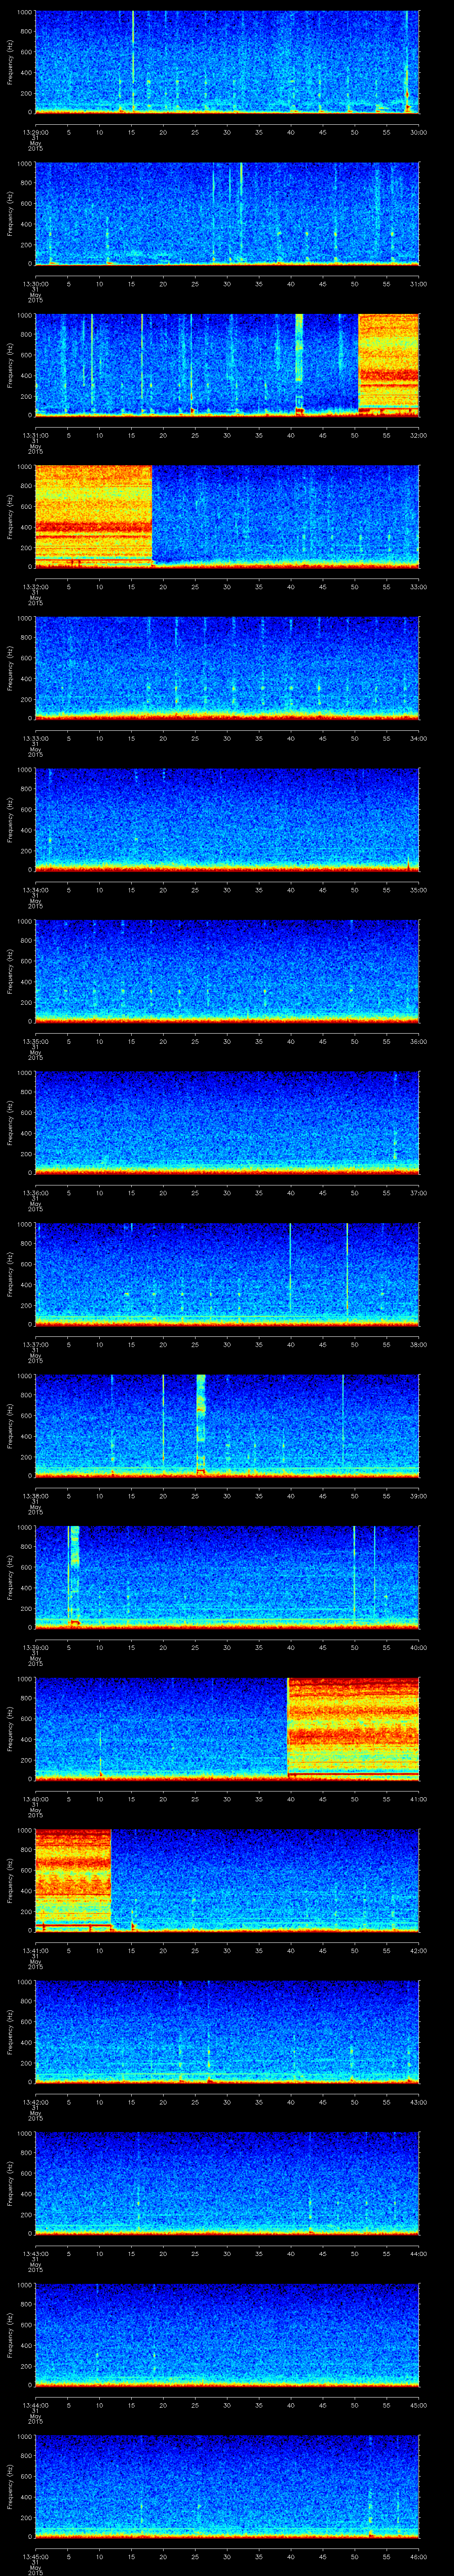Click the 13:39:00 start time label
Image resolution: width=454 pixels, height=2576 pixels.
point(35,1647)
